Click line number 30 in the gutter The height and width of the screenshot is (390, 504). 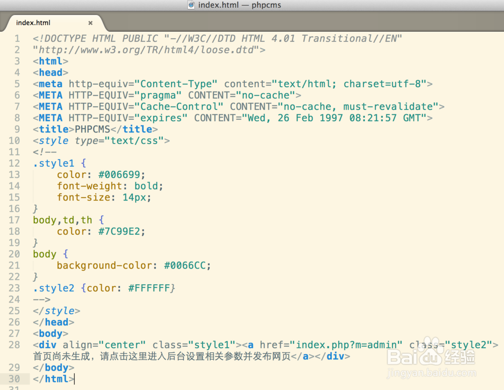point(14,379)
